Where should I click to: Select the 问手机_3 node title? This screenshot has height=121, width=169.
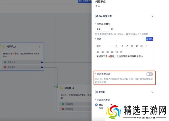pyautogui.click(x=11, y=47)
